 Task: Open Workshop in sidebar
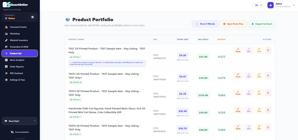[x=20, y=34]
